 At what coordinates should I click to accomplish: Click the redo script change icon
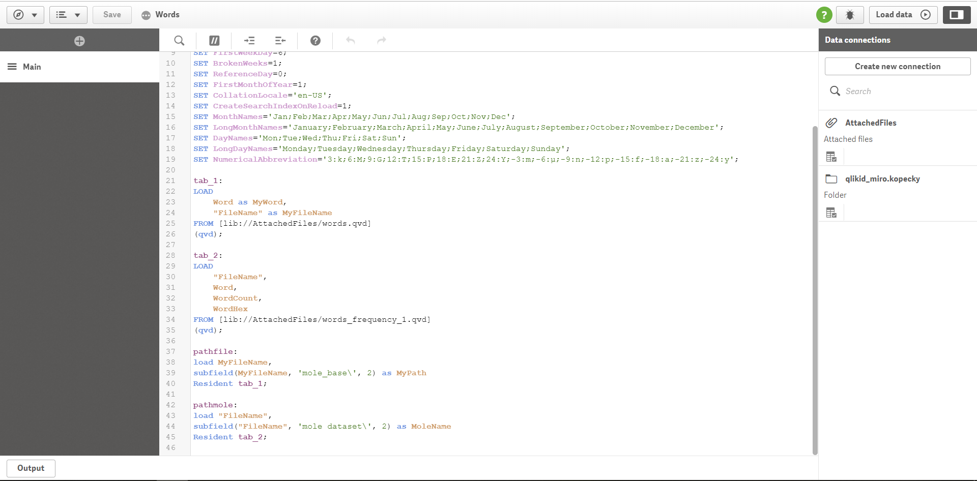[381, 40]
